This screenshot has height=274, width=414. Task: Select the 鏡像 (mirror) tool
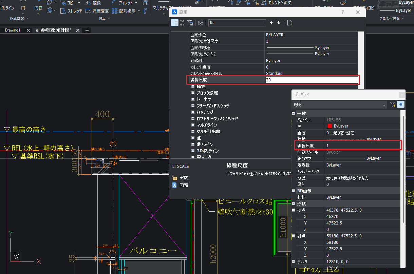tap(96, 3)
